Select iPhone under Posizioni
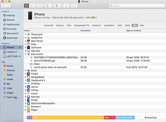Image resolution: width=166 pixels, height=122 pixels. (12, 47)
